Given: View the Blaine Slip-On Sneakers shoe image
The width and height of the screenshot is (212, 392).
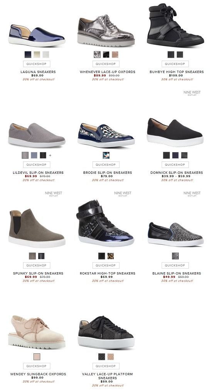Looking at the screenshot, I should click(176, 234).
